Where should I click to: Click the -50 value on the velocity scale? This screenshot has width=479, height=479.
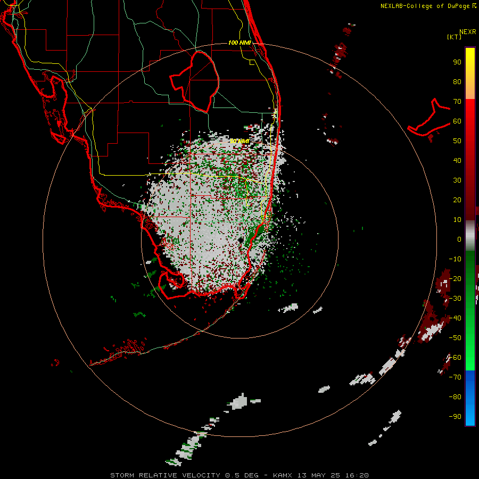point(455,338)
